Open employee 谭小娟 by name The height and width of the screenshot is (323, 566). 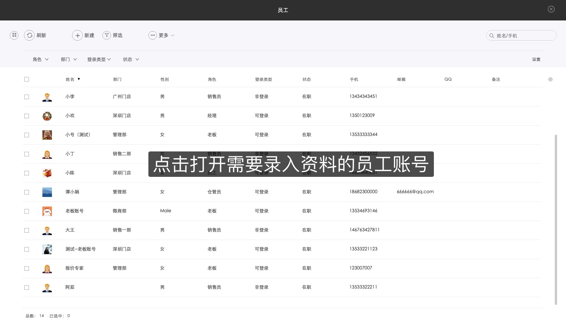(72, 192)
